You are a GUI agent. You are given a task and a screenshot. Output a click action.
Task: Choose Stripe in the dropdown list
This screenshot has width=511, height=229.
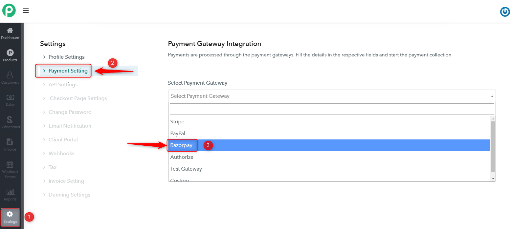pos(329,122)
